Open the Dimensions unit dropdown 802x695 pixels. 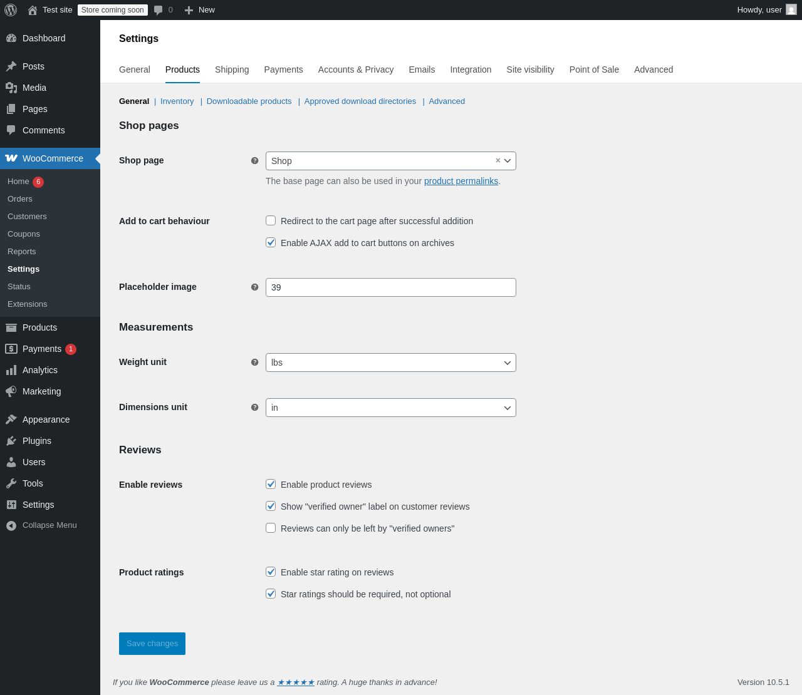pos(391,408)
